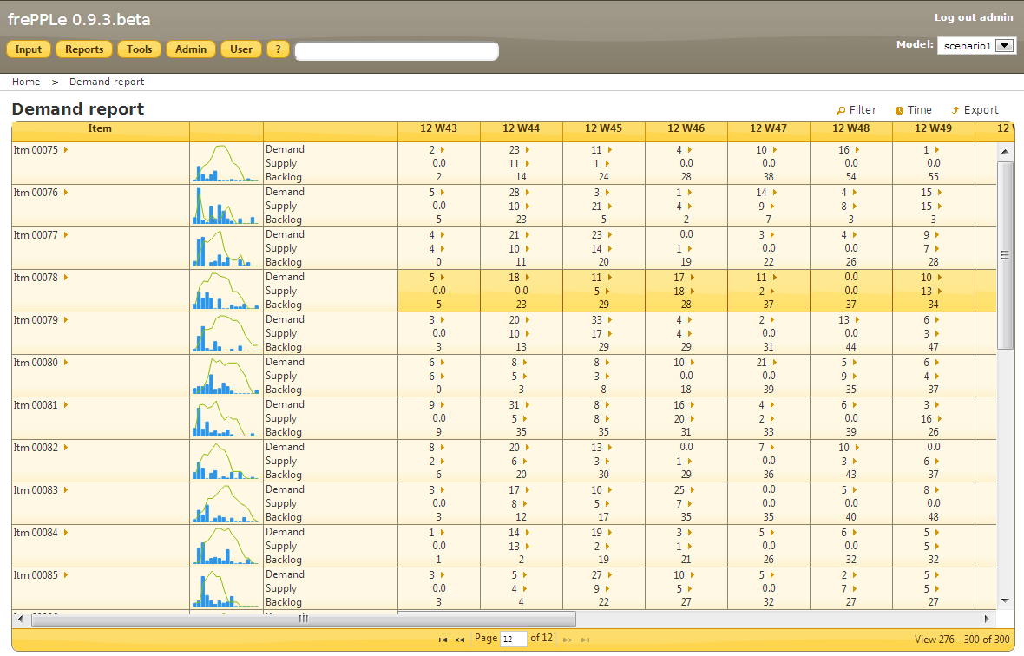Image resolution: width=1024 pixels, height=656 pixels.
Task: Click the page number input field
Action: 514,640
